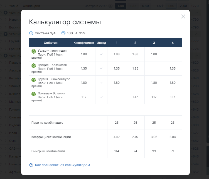Open 'Как пользоваться калькулятором' link

click(x=62, y=165)
